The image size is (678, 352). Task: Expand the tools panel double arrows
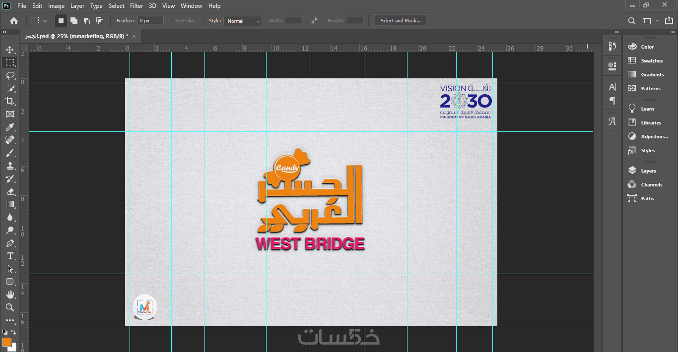pos(5,32)
